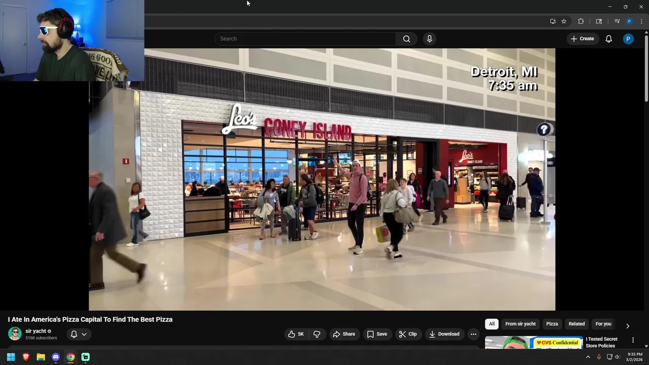Open the Chrome profile avatar P
The height and width of the screenshot is (365, 649).
(x=629, y=21)
